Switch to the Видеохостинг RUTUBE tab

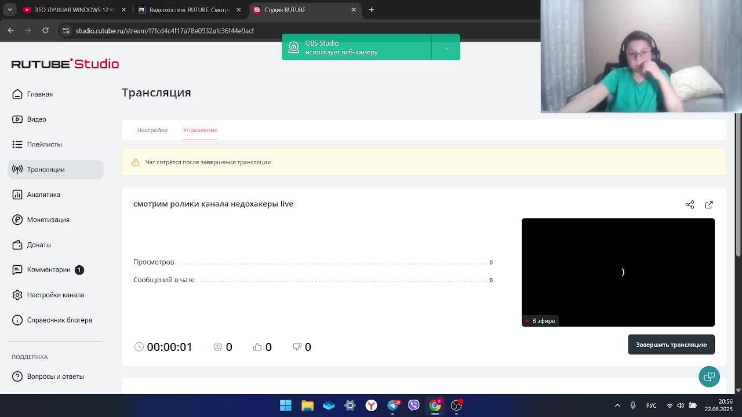188,10
